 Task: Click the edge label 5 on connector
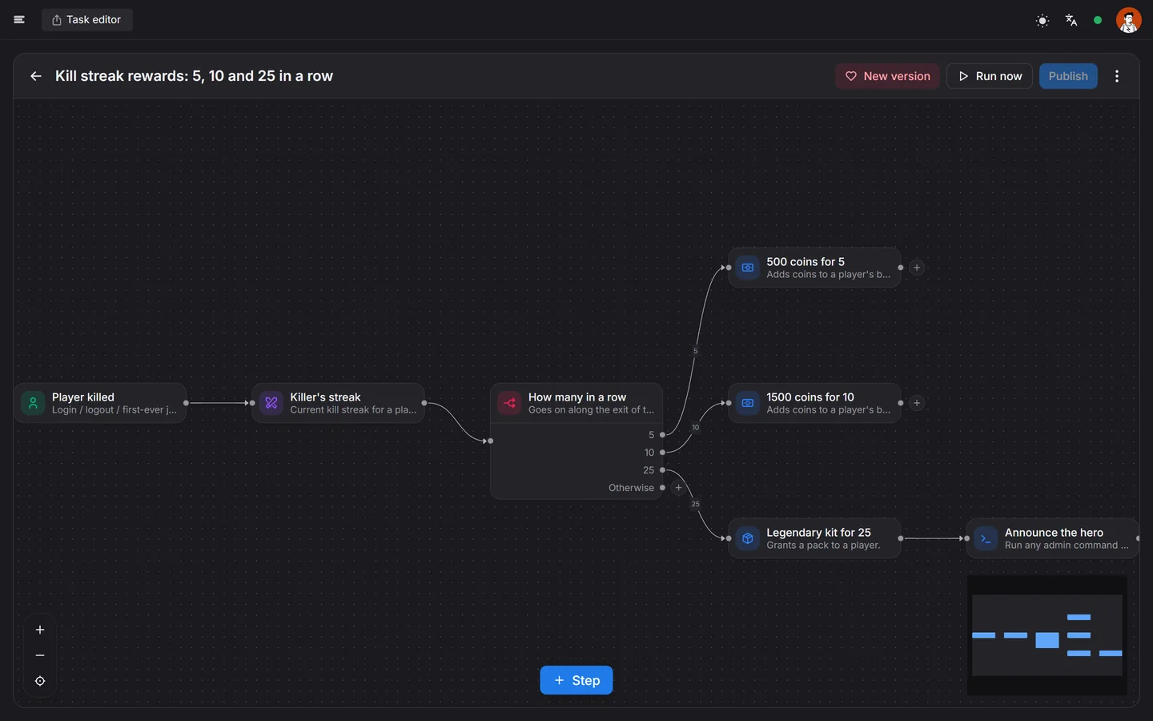pyautogui.click(x=695, y=351)
